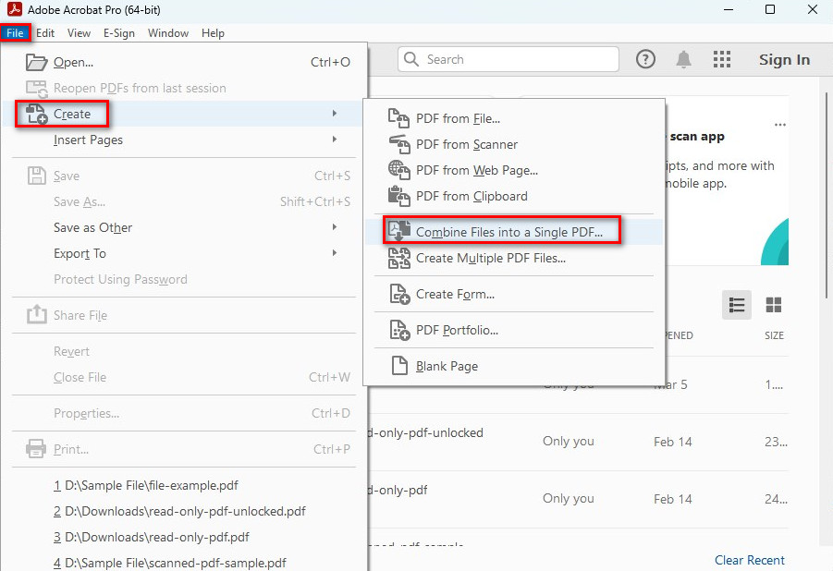Switch to grid view layout
This screenshot has height=571, width=833.
coord(773,305)
